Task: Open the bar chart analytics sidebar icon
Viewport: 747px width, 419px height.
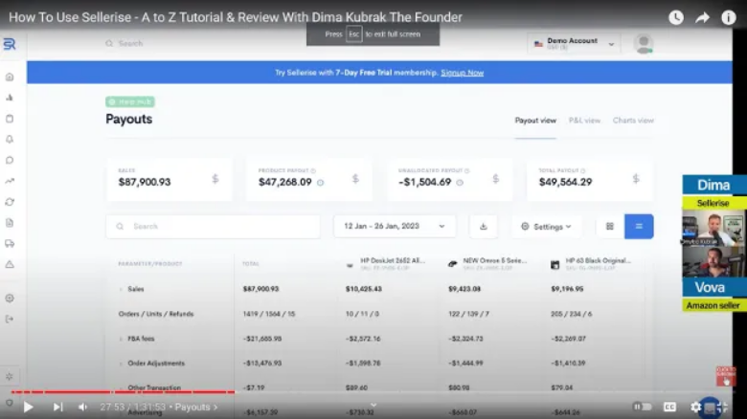Action: pos(10,98)
